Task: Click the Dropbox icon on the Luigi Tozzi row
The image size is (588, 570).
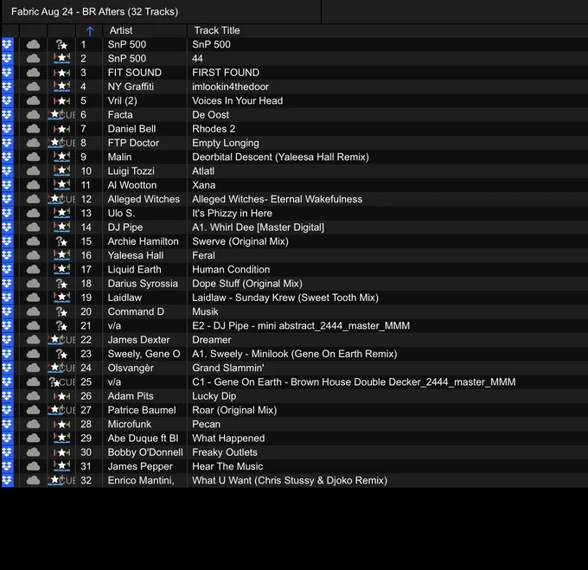Action: [x=8, y=171]
